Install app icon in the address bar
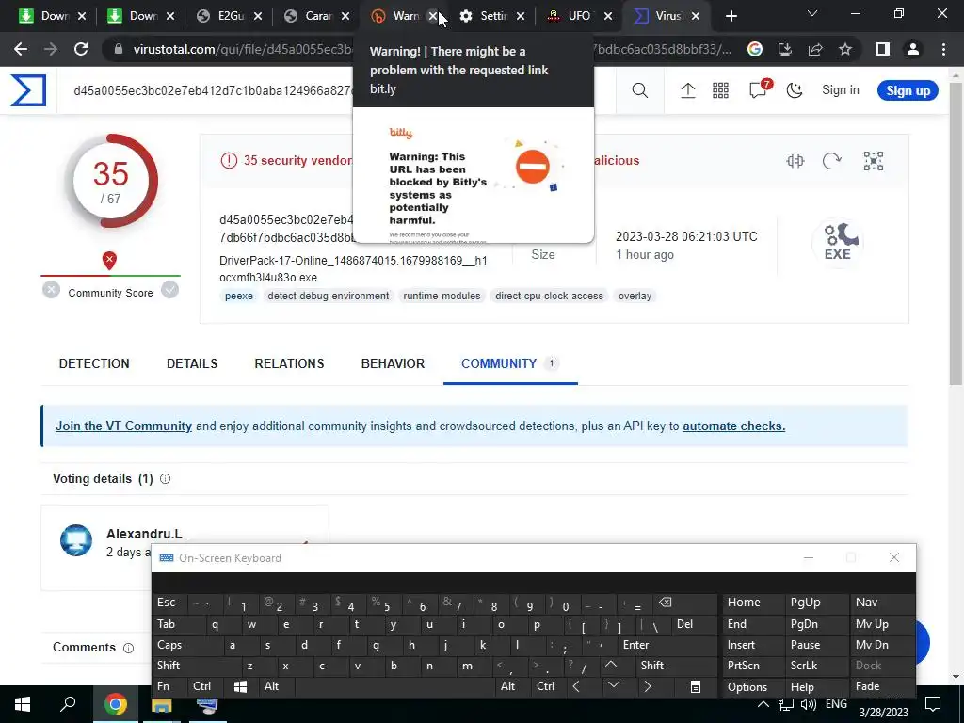This screenshot has width=964, height=723. point(785,49)
